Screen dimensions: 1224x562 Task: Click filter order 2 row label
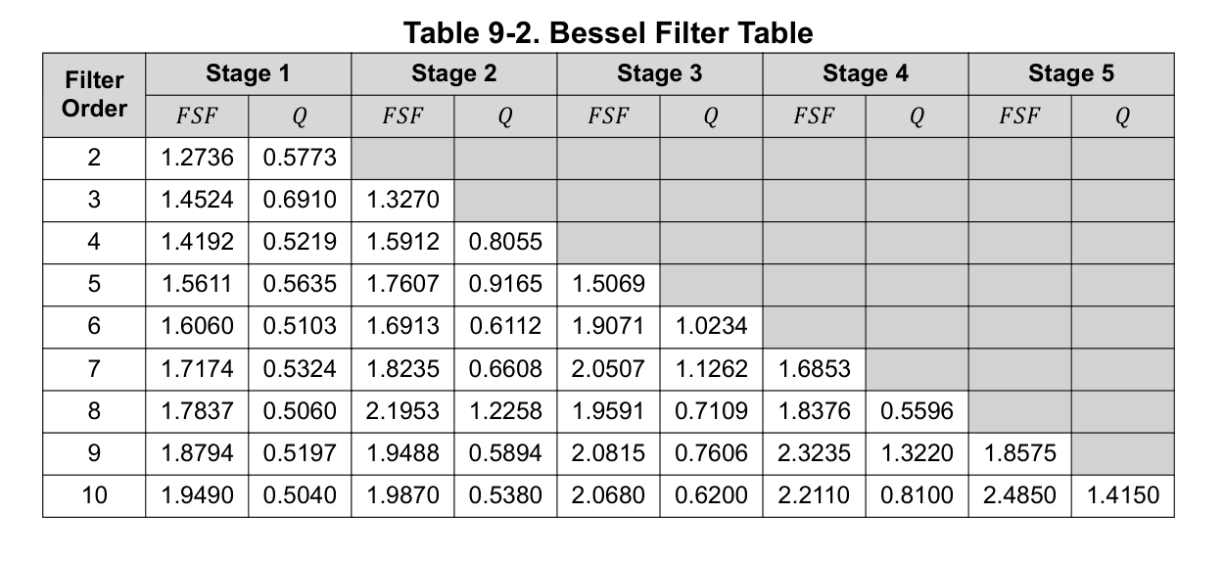point(94,158)
